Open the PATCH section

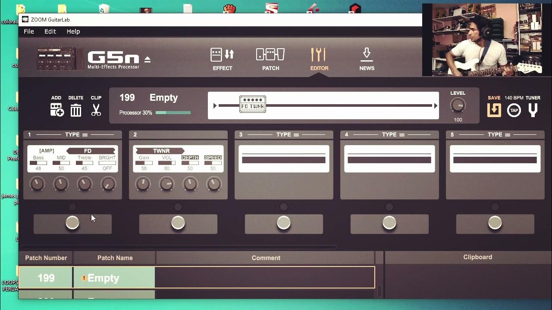[270, 59]
